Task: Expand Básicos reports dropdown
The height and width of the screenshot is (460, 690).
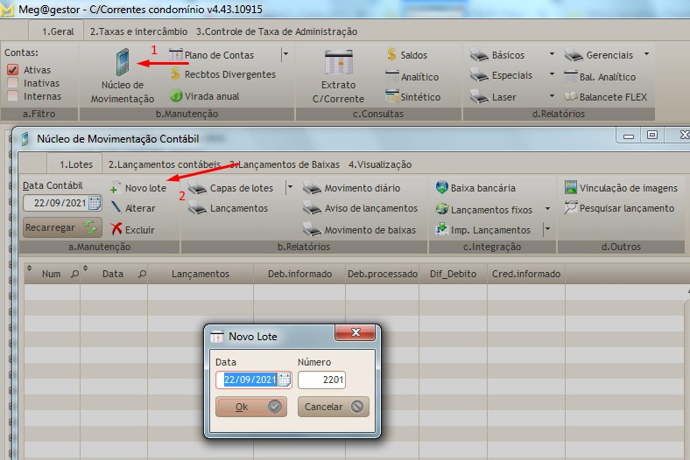Action: click(x=552, y=54)
